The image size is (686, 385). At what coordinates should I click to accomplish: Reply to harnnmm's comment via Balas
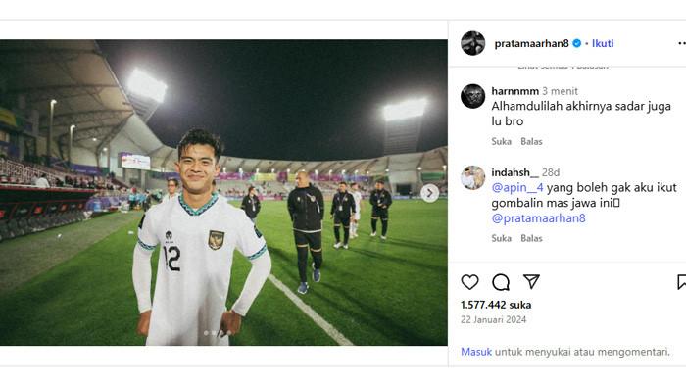point(531,141)
